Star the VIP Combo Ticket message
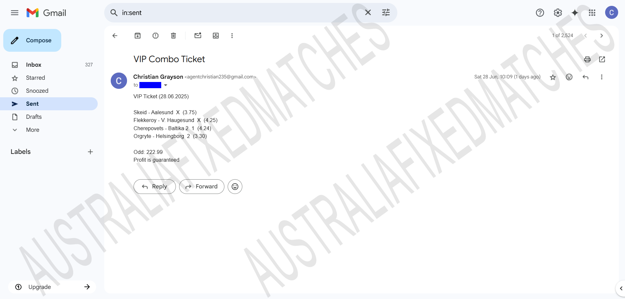This screenshot has width=625, height=299. click(x=553, y=77)
